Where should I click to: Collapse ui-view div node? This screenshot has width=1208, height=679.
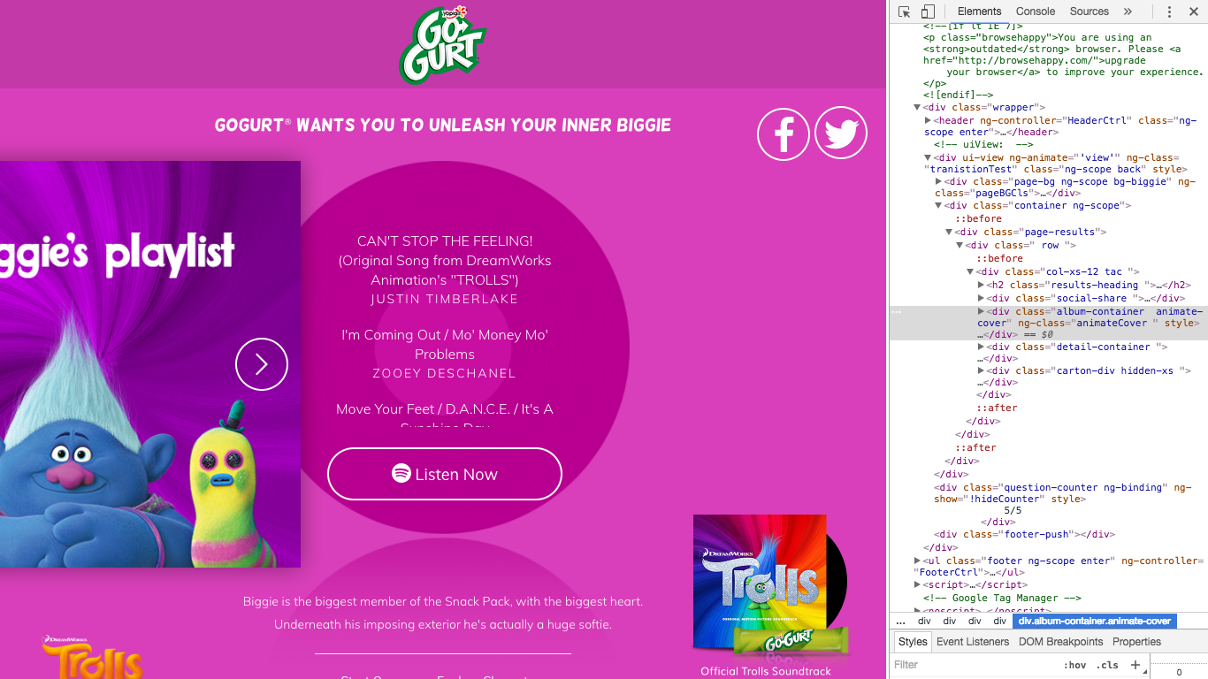pyautogui.click(x=928, y=157)
